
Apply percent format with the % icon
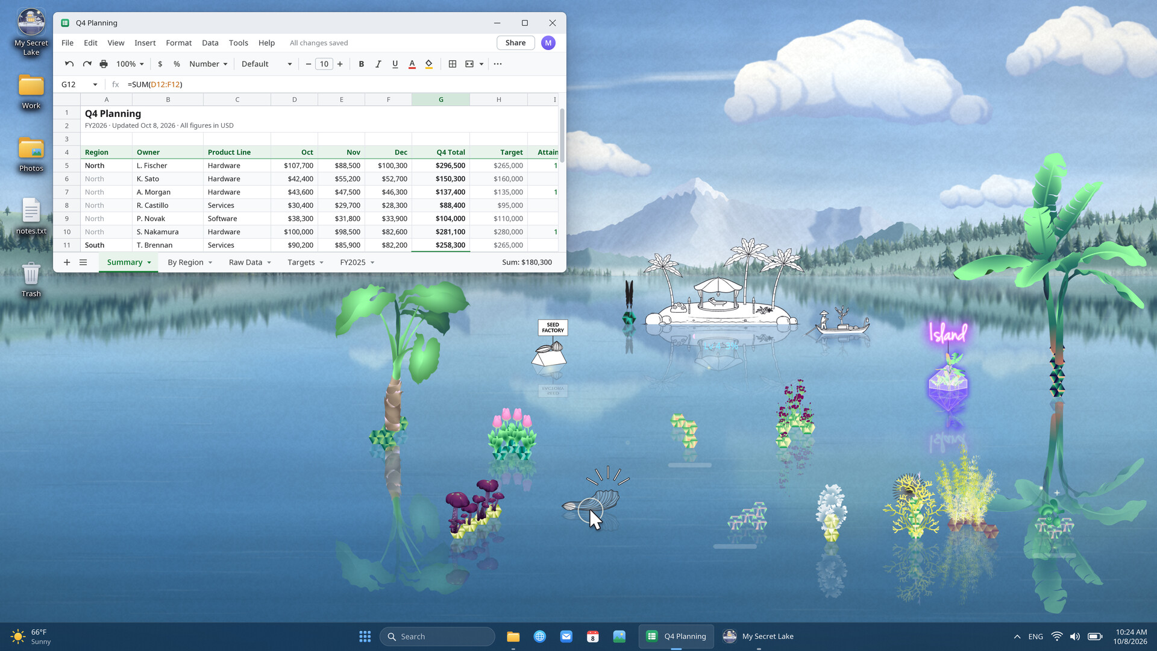tap(177, 64)
